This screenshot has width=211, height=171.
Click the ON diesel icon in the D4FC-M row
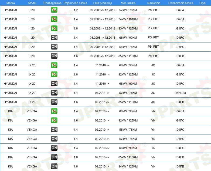(x=54, y=93)
